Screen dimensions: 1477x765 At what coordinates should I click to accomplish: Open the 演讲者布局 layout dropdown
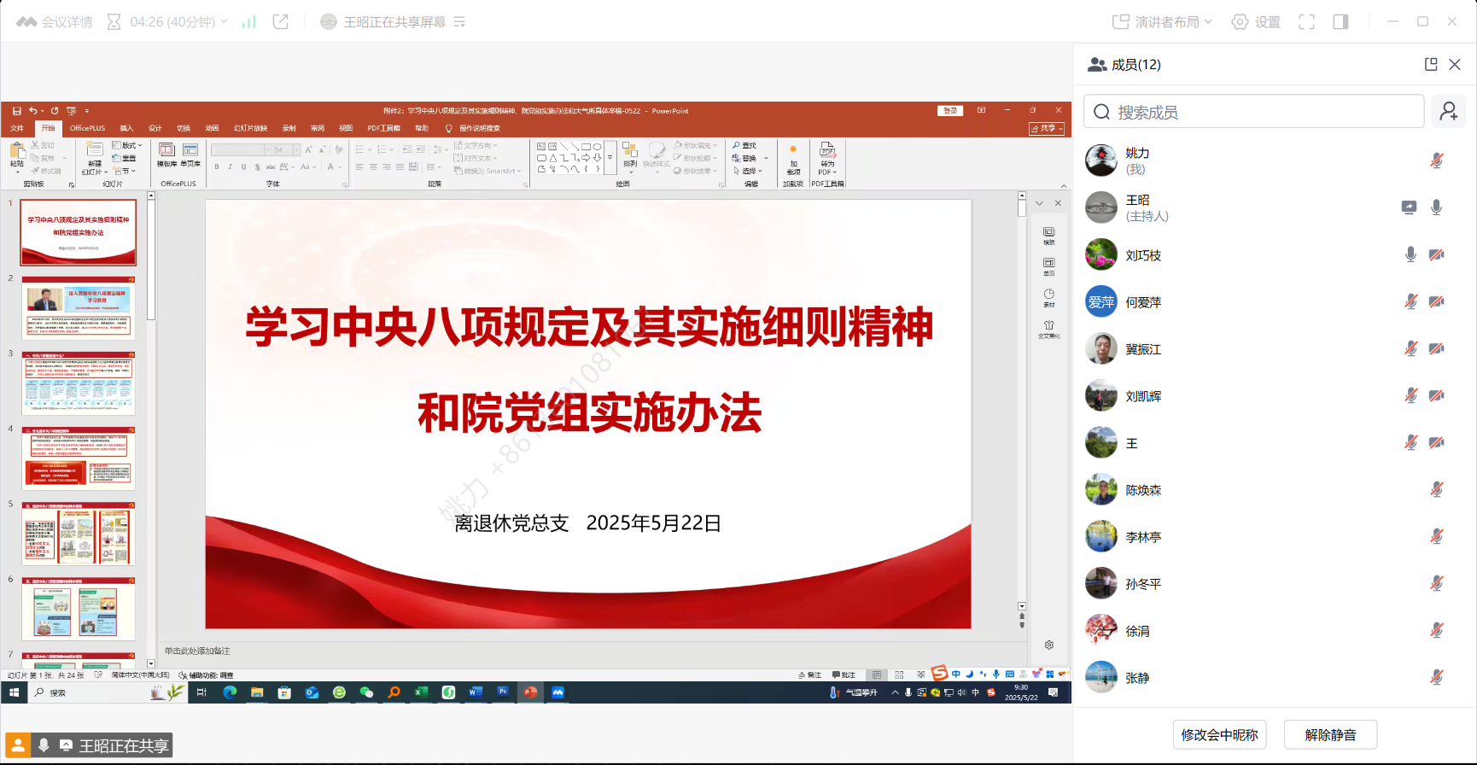[1162, 22]
